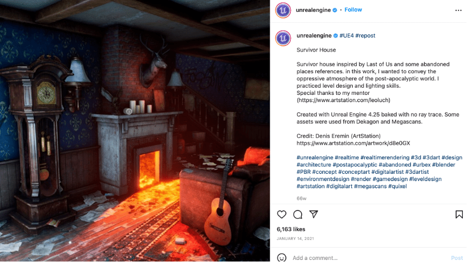This screenshot has width=467, height=262.
Task: Click the unrealengine avatar beside the caption
Action: click(283, 38)
